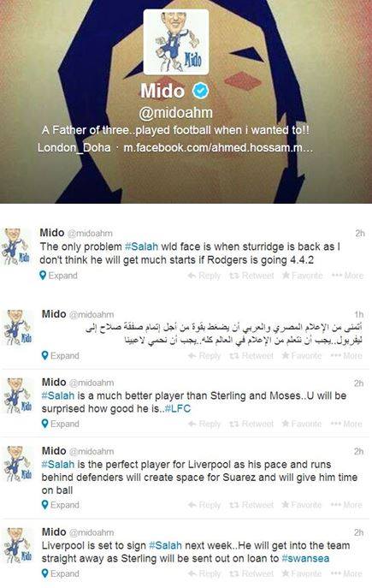Image resolution: width=372 pixels, height=588 pixels.
Task: Click the #swansea hashtag
Action: click(x=305, y=558)
